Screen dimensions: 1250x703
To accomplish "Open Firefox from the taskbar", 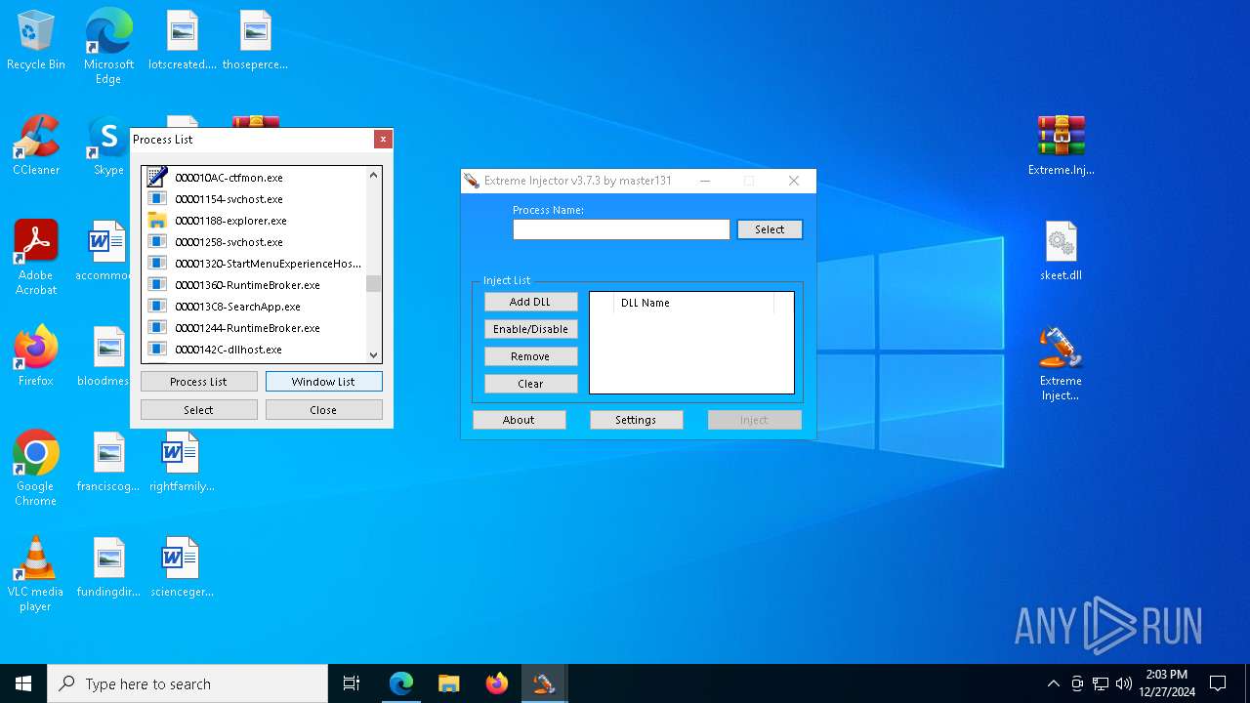I will coord(496,683).
